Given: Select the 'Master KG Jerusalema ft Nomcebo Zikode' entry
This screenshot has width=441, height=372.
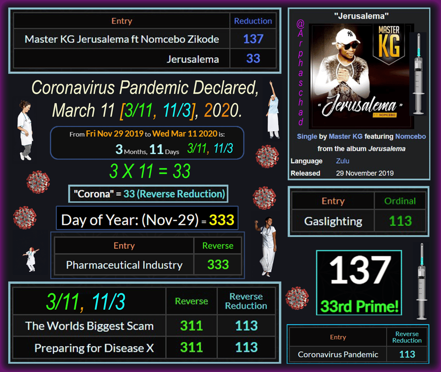Looking at the screenshot, I should point(122,39).
